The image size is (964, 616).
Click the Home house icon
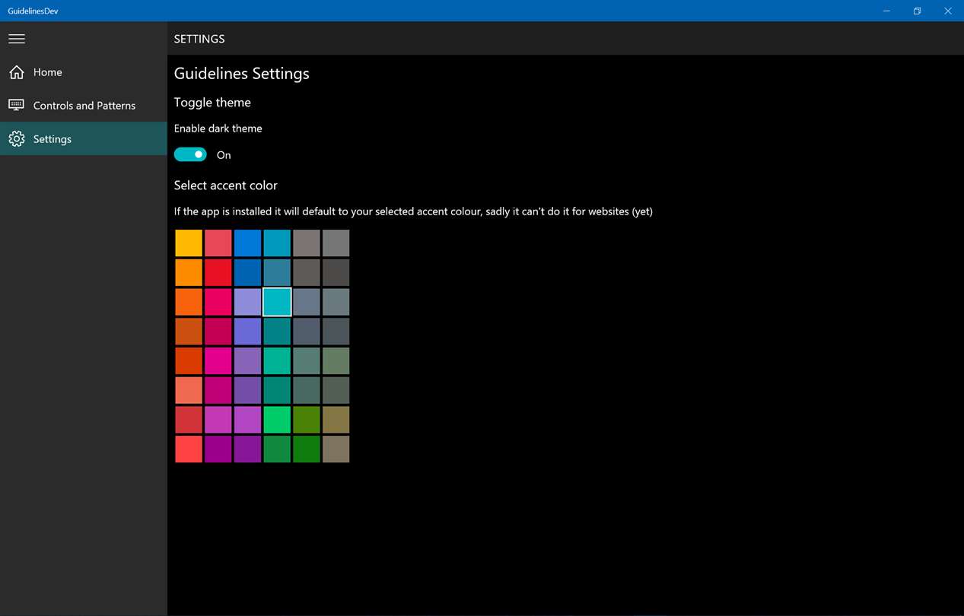click(17, 72)
